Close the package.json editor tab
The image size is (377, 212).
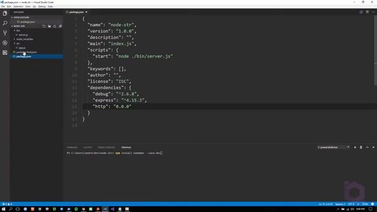(x=87, y=12)
